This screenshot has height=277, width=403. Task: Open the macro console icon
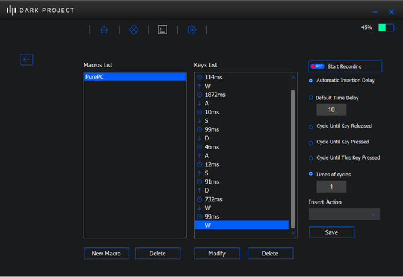pos(162,30)
